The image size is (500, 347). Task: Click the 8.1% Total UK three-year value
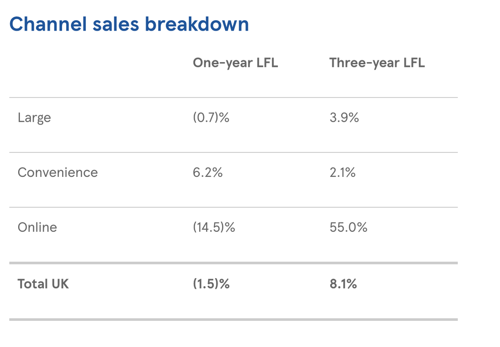(x=343, y=284)
